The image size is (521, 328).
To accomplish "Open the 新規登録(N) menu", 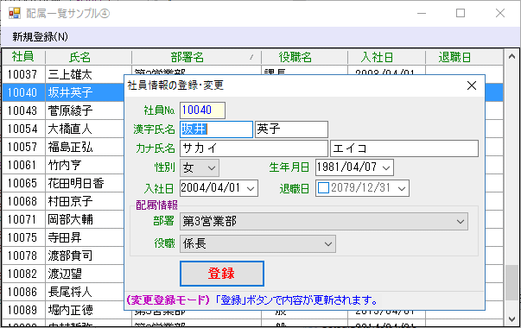I will click(40, 36).
